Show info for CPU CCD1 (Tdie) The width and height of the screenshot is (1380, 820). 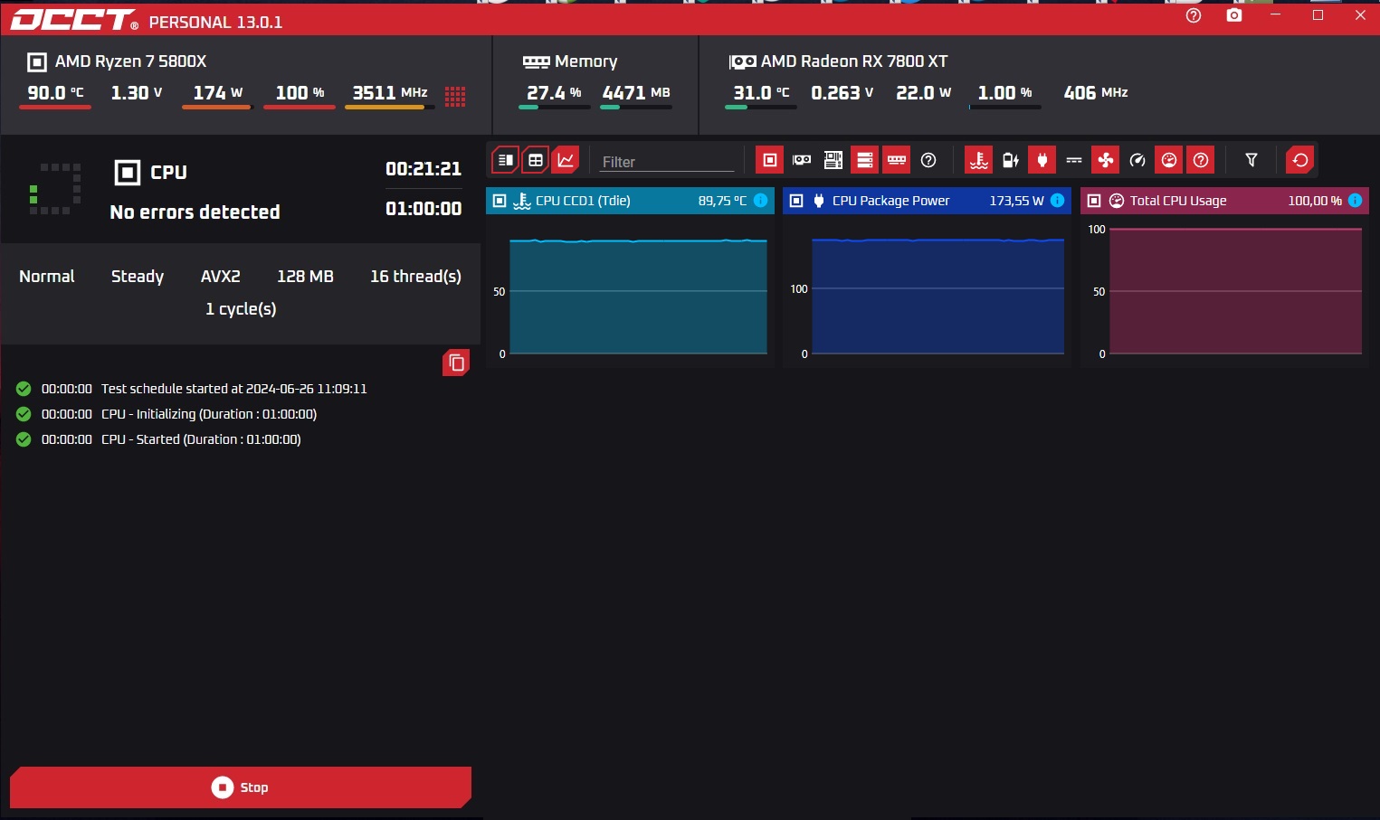tap(761, 201)
